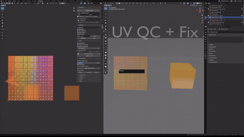
Task: Open the Window menu
Action: (14, 1)
